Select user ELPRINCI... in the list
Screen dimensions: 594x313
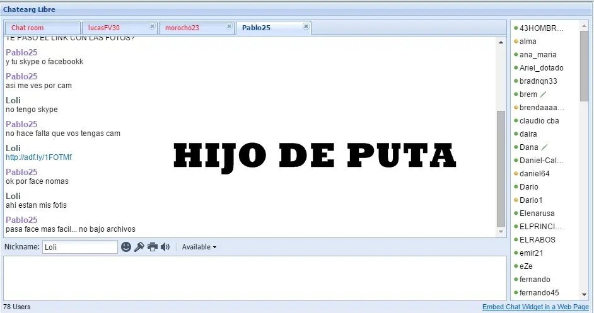[x=540, y=227]
